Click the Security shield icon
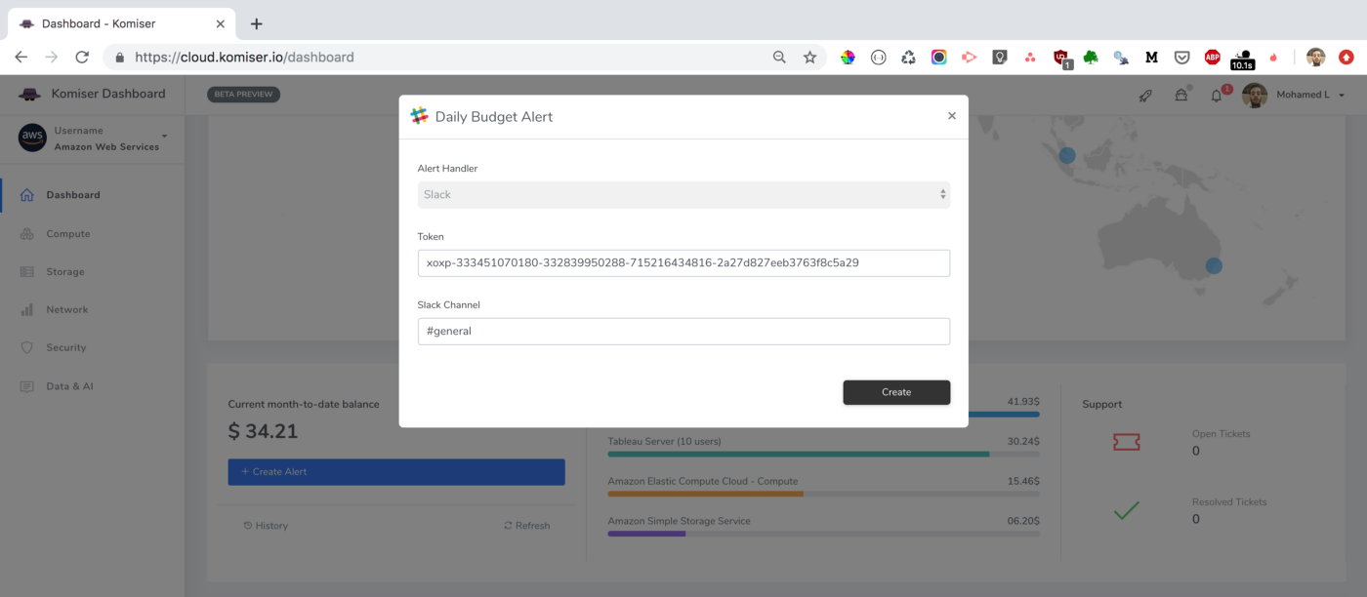This screenshot has height=597, width=1367. pyautogui.click(x=27, y=347)
